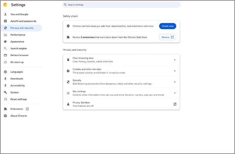Image resolution: width=235 pixels, height=154 pixels.
Task: Click 'Clear history, cookies, cache and more' subtitle
Action: (x=93, y=62)
